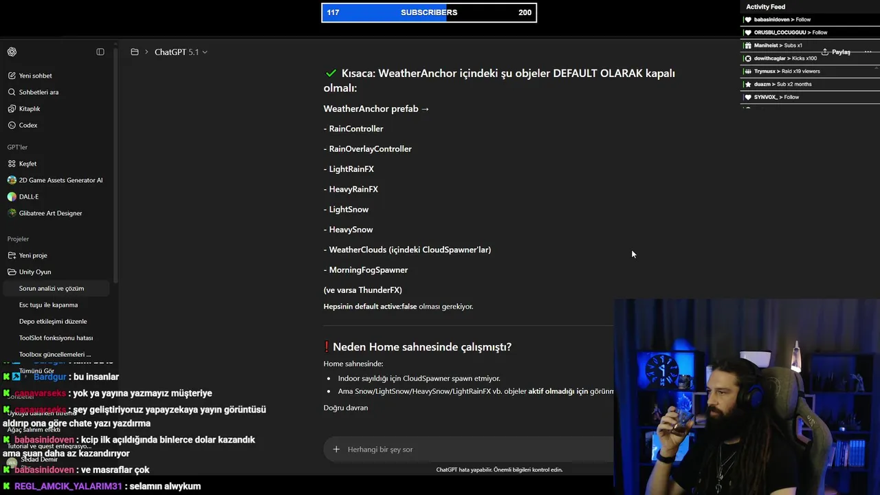Open Glibatree Art Designer GPT
This screenshot has width=880, height=495.
pyautogui.click(x=50, y=213)
